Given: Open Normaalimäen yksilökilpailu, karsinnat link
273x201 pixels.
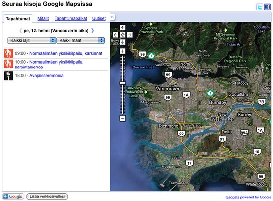Looking at the screenshot, I should [x=66, y=53].
